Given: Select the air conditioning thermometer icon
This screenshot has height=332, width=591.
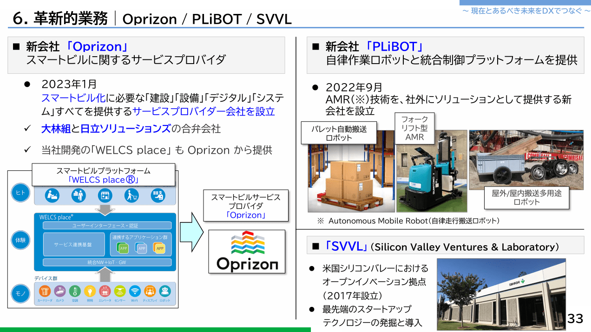Looking at the screenshot, I should [75, 291].
